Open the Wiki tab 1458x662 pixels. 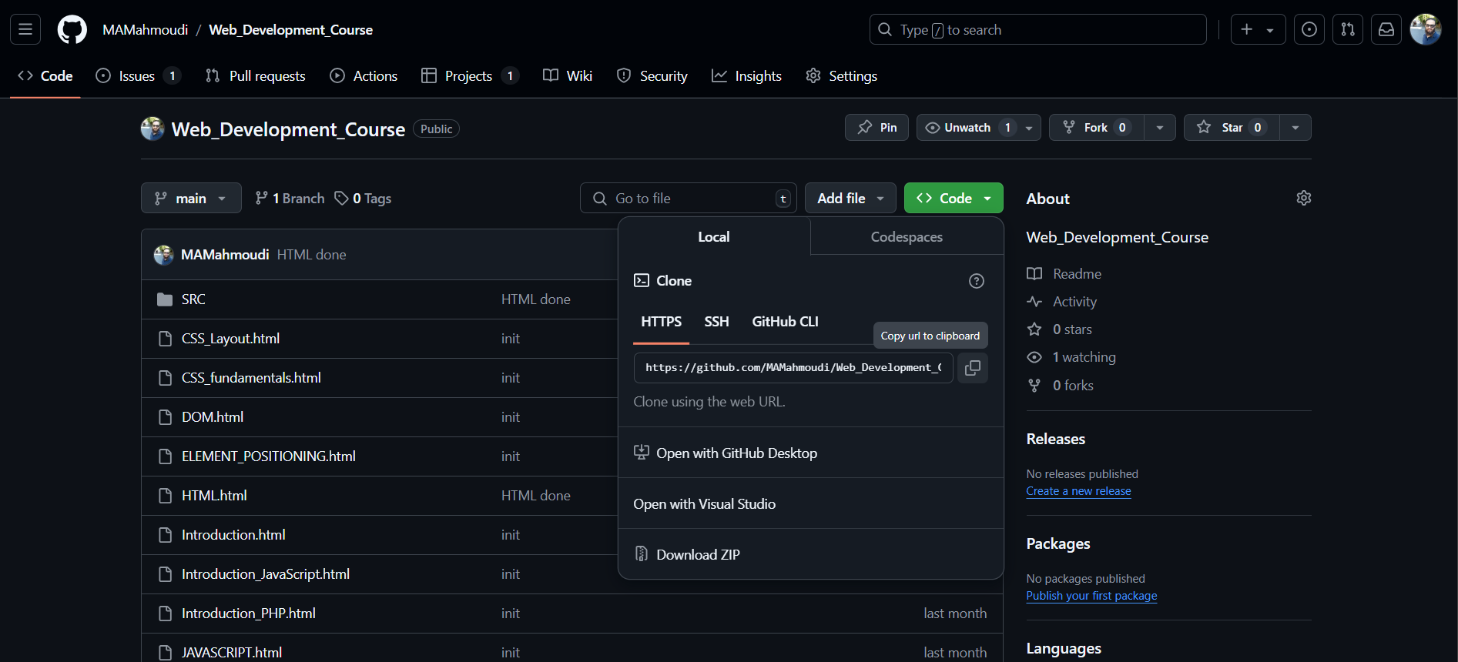[568, 76]
